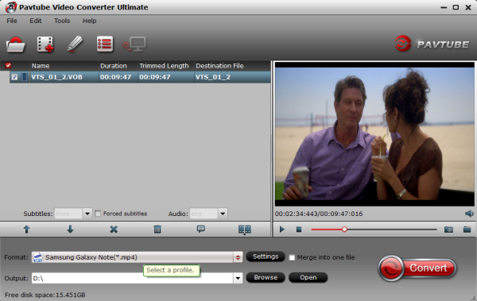The height and width of the screenshot is (301, 477).
Task: Clear the list with trash icon
Action: pyautogui.click(x=157, y=230)
